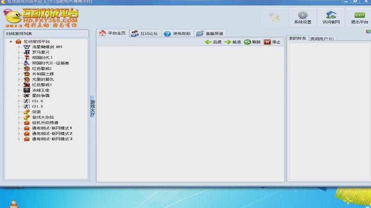371x208 pixels.
Task: Click the Visit Official Site (访问官网) house icon
Action: point(331,15)
